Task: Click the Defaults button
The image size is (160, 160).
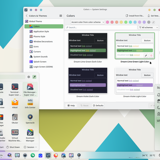Action: pos(98,106)
